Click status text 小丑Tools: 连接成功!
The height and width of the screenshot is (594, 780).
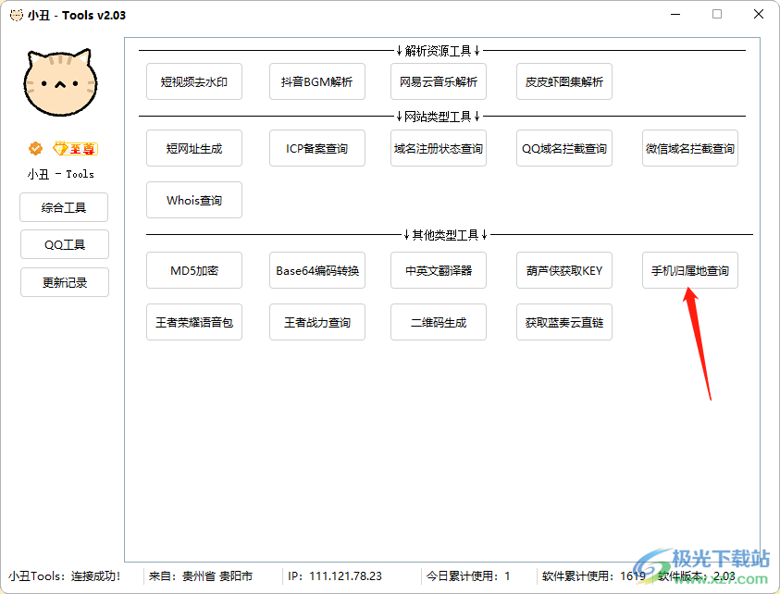click(65, 576)
